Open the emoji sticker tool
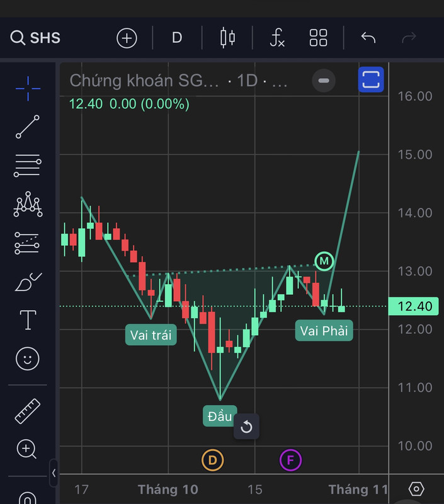The image size is (444, 504). (28, 358)
